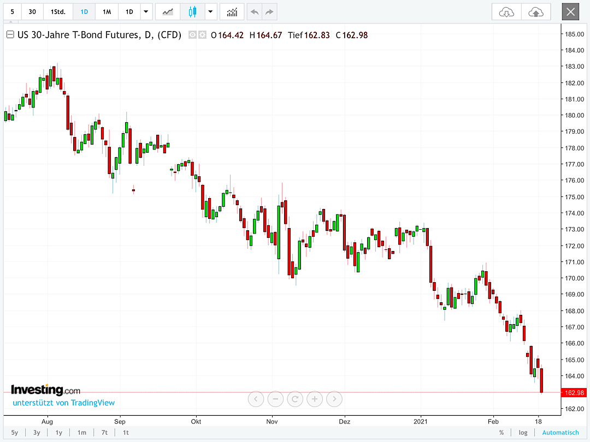
Task: Click the undo arrow icon
Action: (x=254, y=11)
